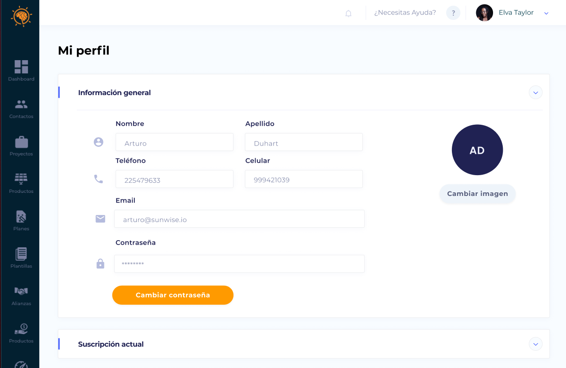This screenshot has width=566, height=368.
Task: Click the notification bell icon
Action: tap(348, 13)
